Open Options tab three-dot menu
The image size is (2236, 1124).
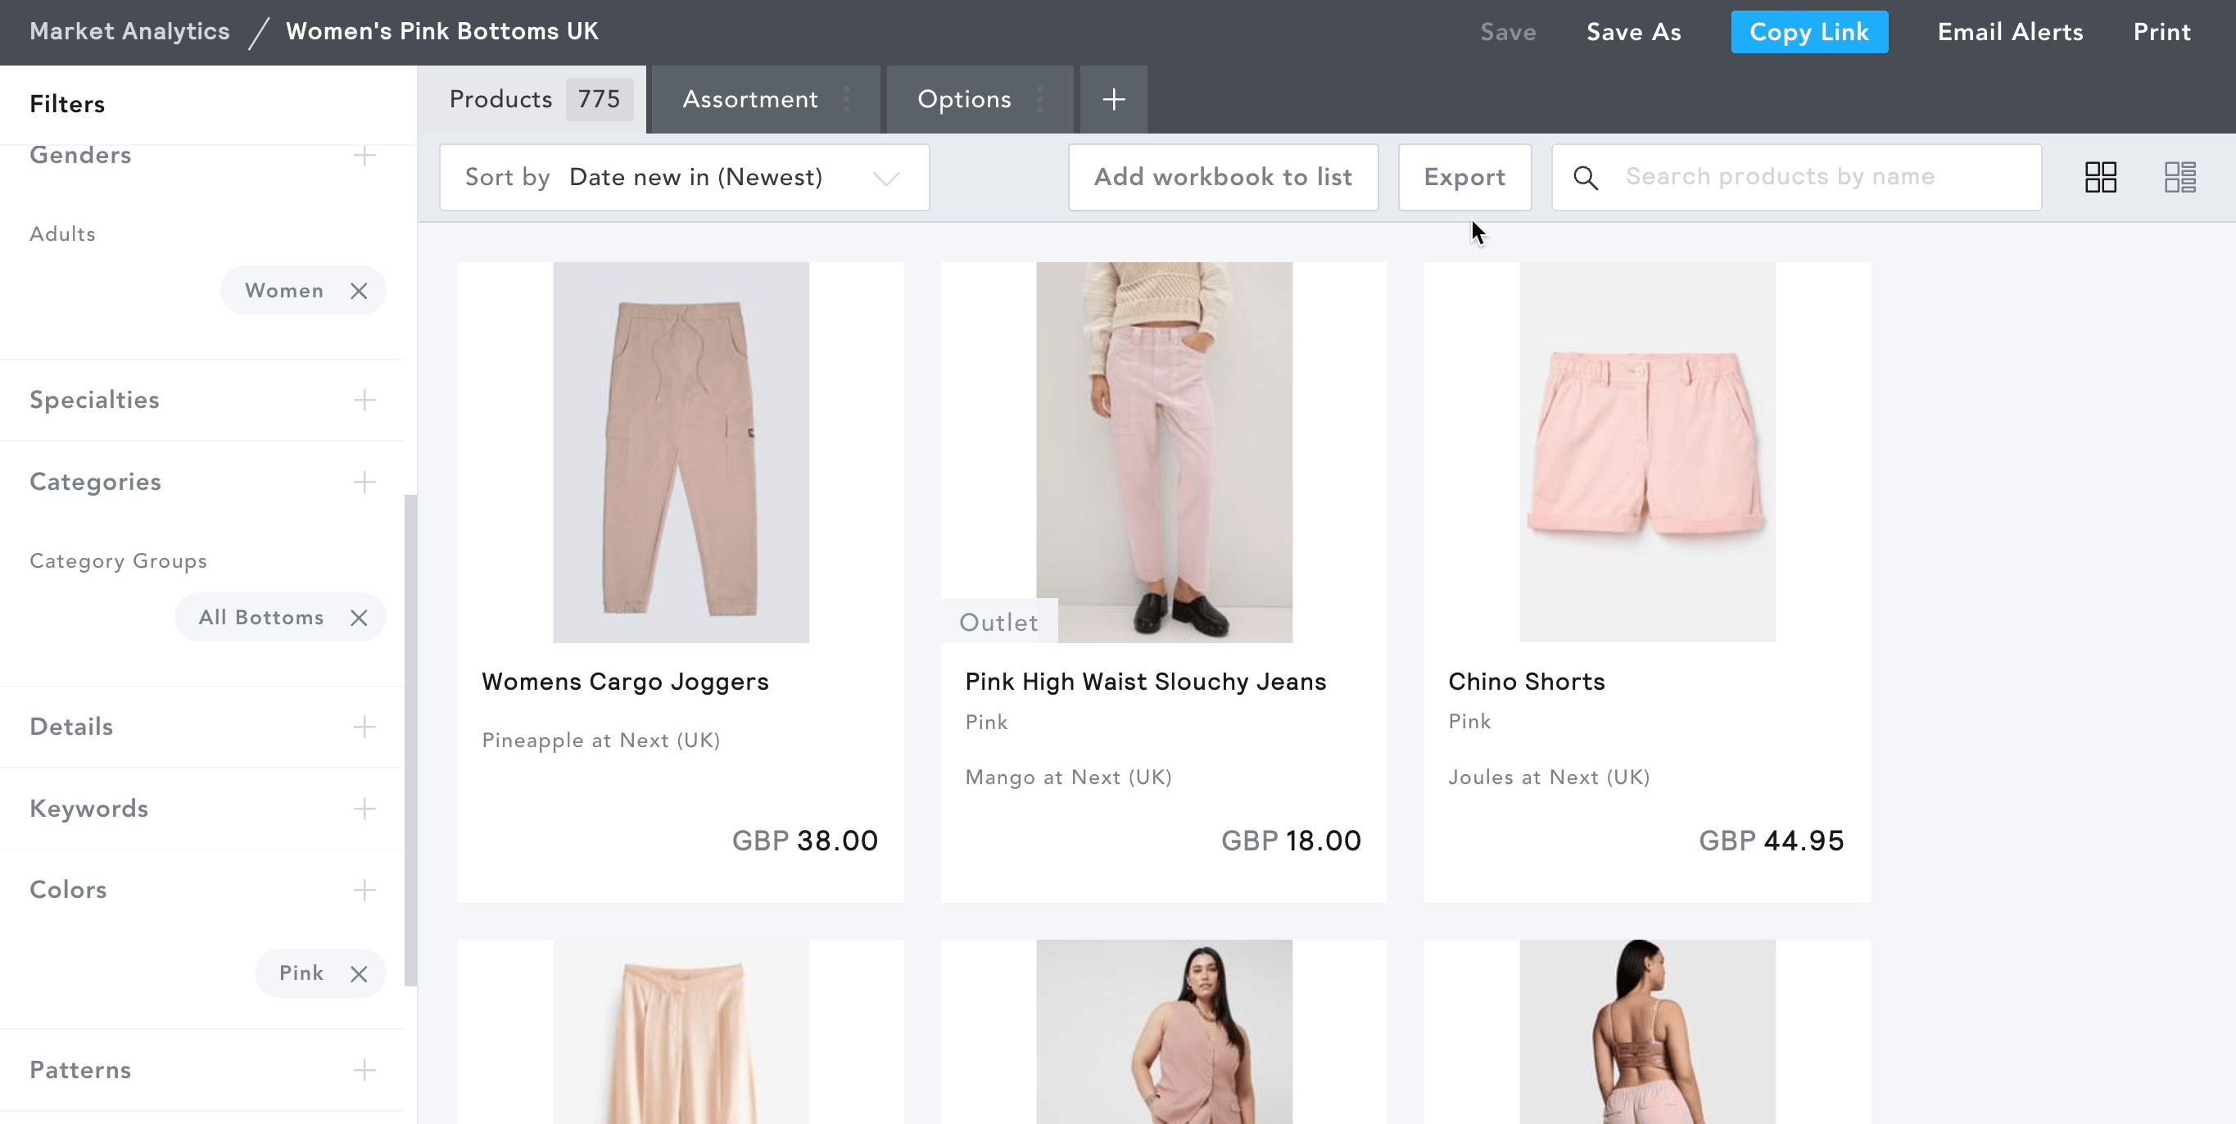(x=1040, y=99)
